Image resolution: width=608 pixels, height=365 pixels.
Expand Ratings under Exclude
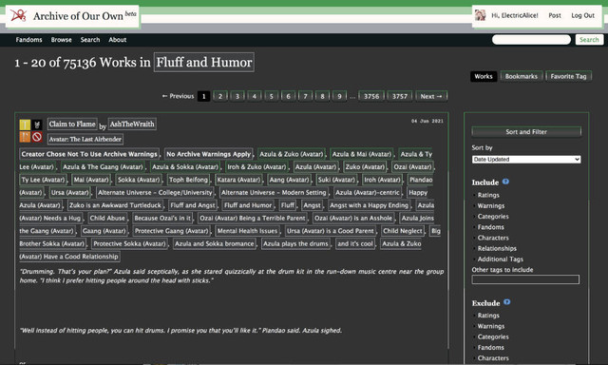pyautogui.click(x=487, y=316)
